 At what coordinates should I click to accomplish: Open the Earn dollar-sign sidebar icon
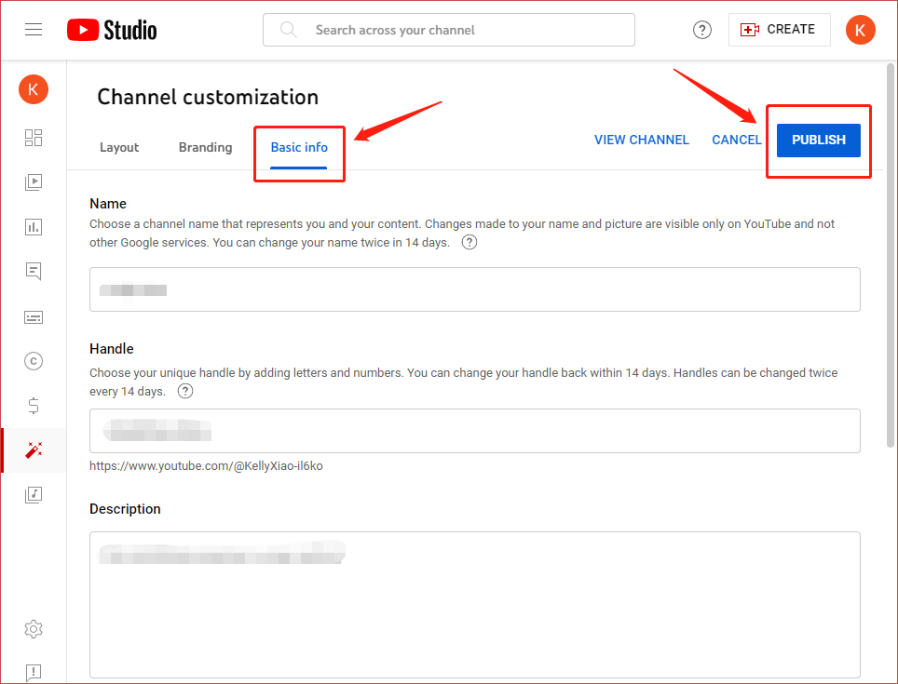[x=34, y=406]
